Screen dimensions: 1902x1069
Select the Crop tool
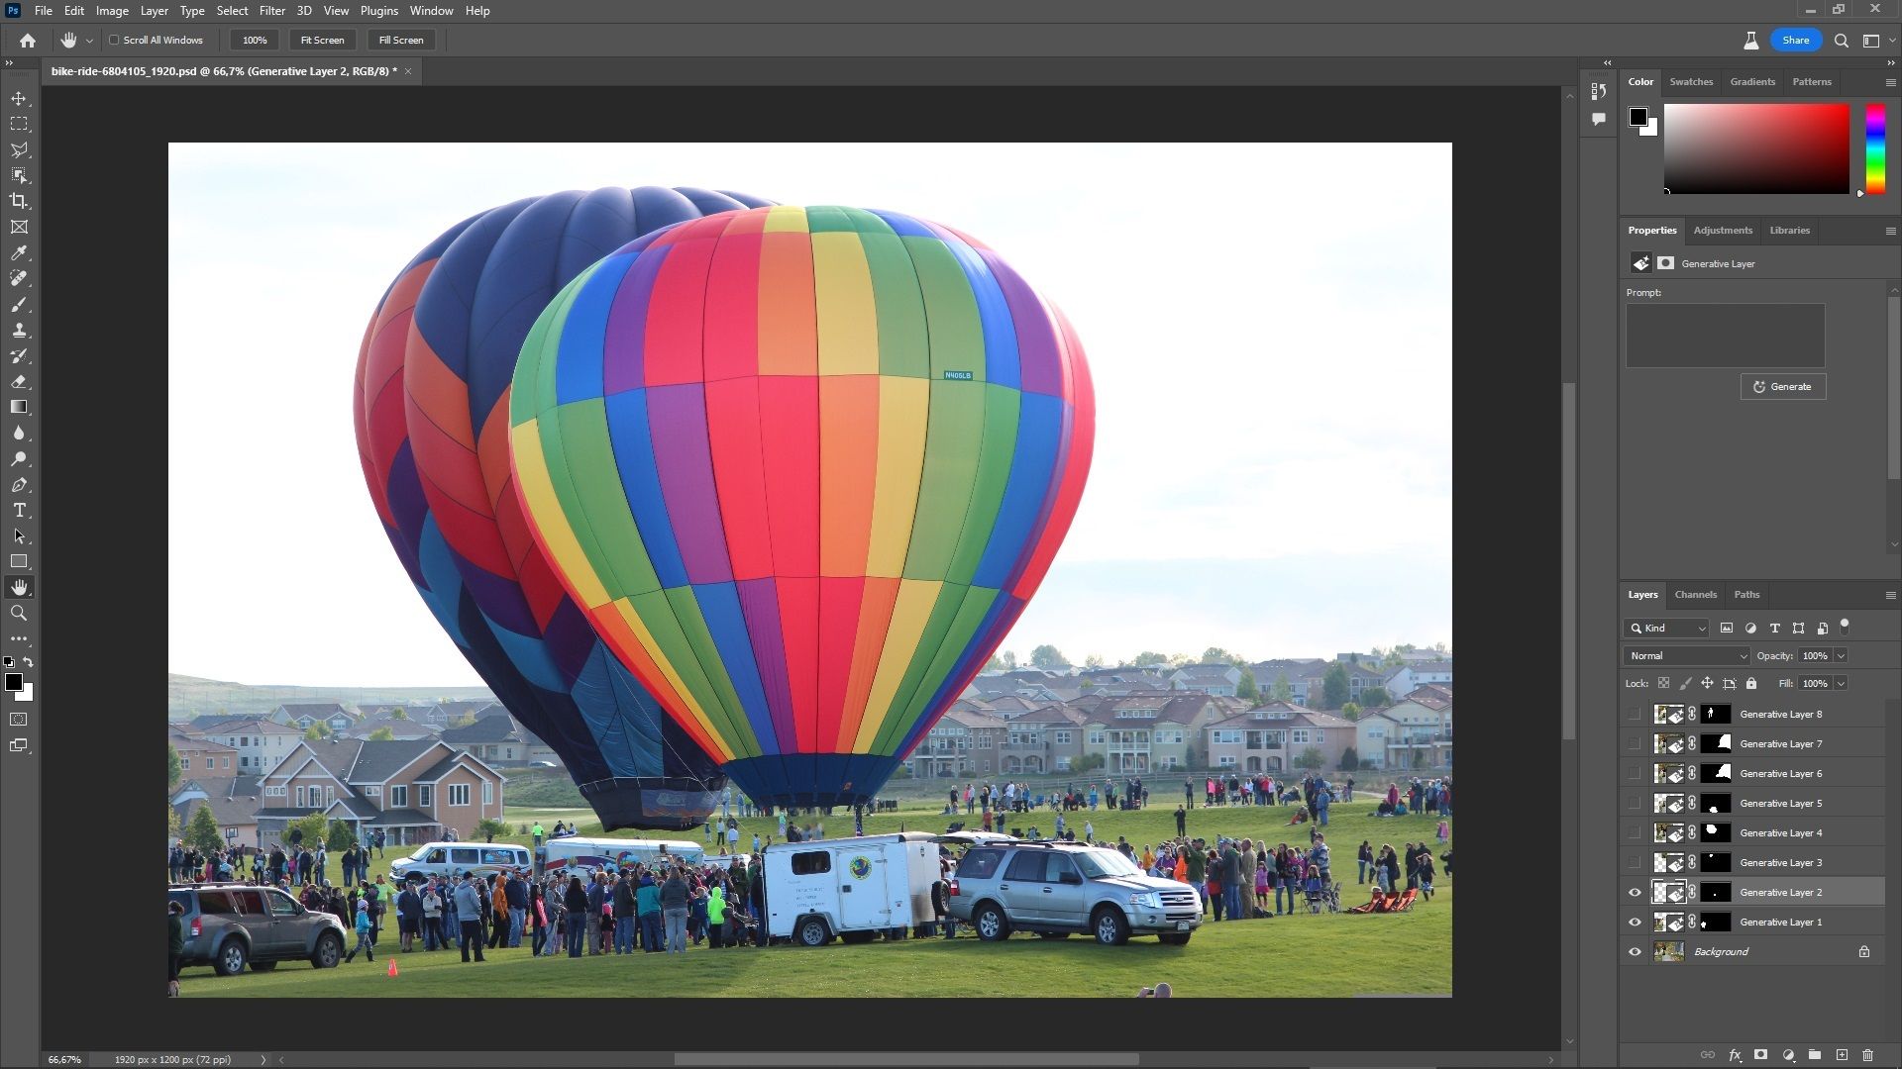point(19,201)
